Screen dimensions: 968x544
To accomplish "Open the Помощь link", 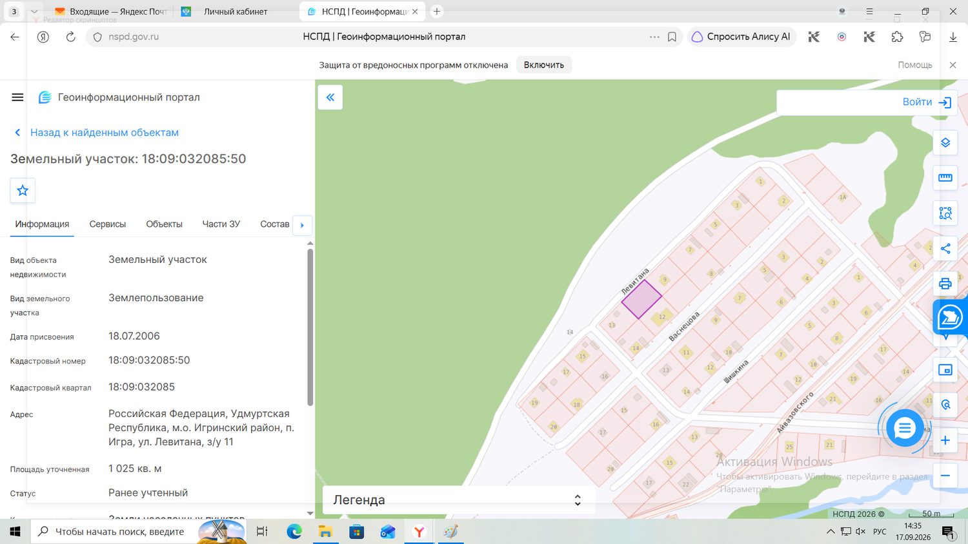I will point(914,65).
